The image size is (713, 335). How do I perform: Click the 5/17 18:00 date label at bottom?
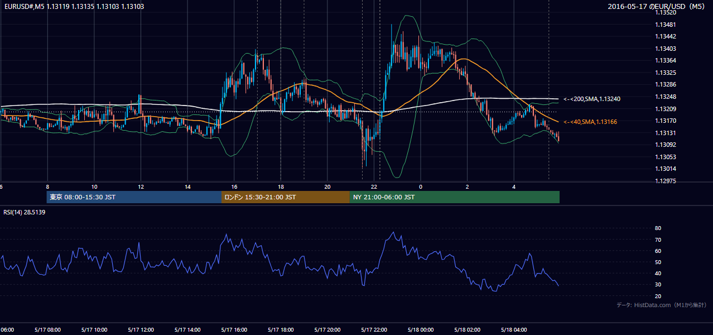(x=281, y=330)
